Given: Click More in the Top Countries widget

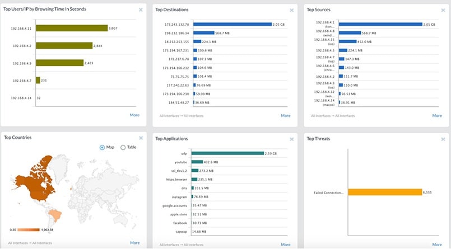Looking at the screenshot, I should coord(134,243).
